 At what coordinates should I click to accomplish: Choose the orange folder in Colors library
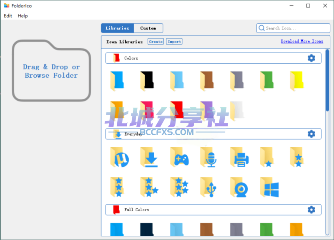click(x=117, y=111)
